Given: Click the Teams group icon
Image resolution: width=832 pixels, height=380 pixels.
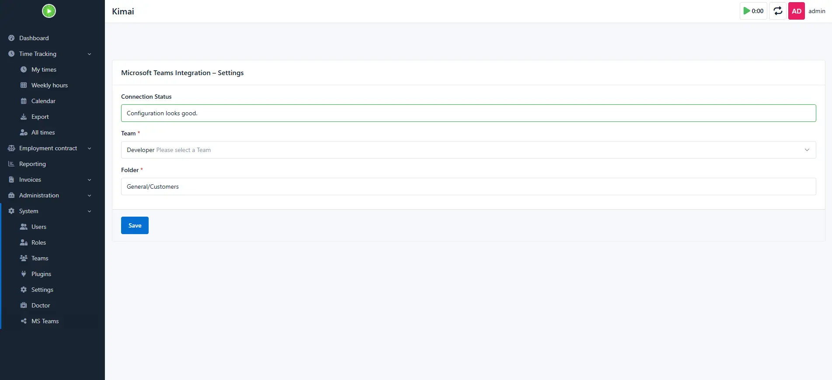Looking at the screenshot, I should pyautogui.click(x=24, y=258).
